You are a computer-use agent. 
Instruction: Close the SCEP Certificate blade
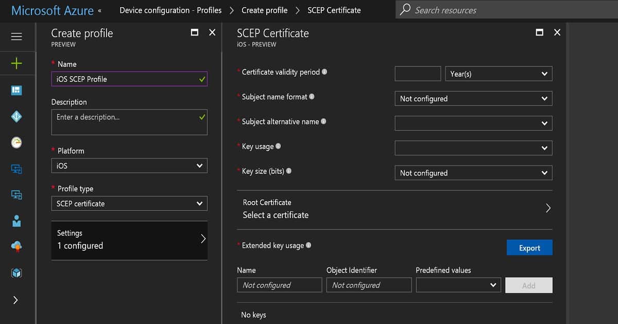click(557, 32)
